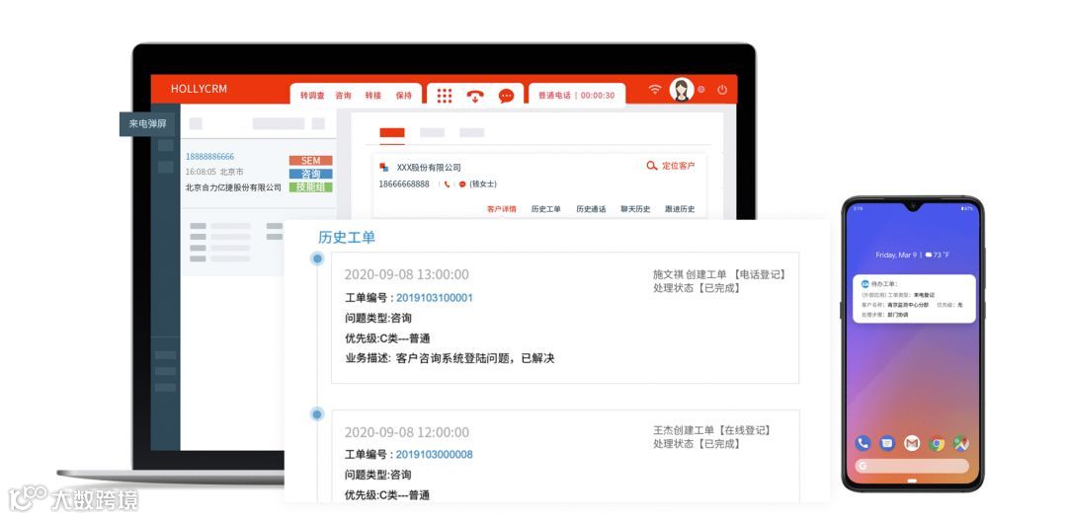Click the XXX股份有限公司 customer name
The height and width of the screenshot is (519, 1067).
[x=429, y=167]
